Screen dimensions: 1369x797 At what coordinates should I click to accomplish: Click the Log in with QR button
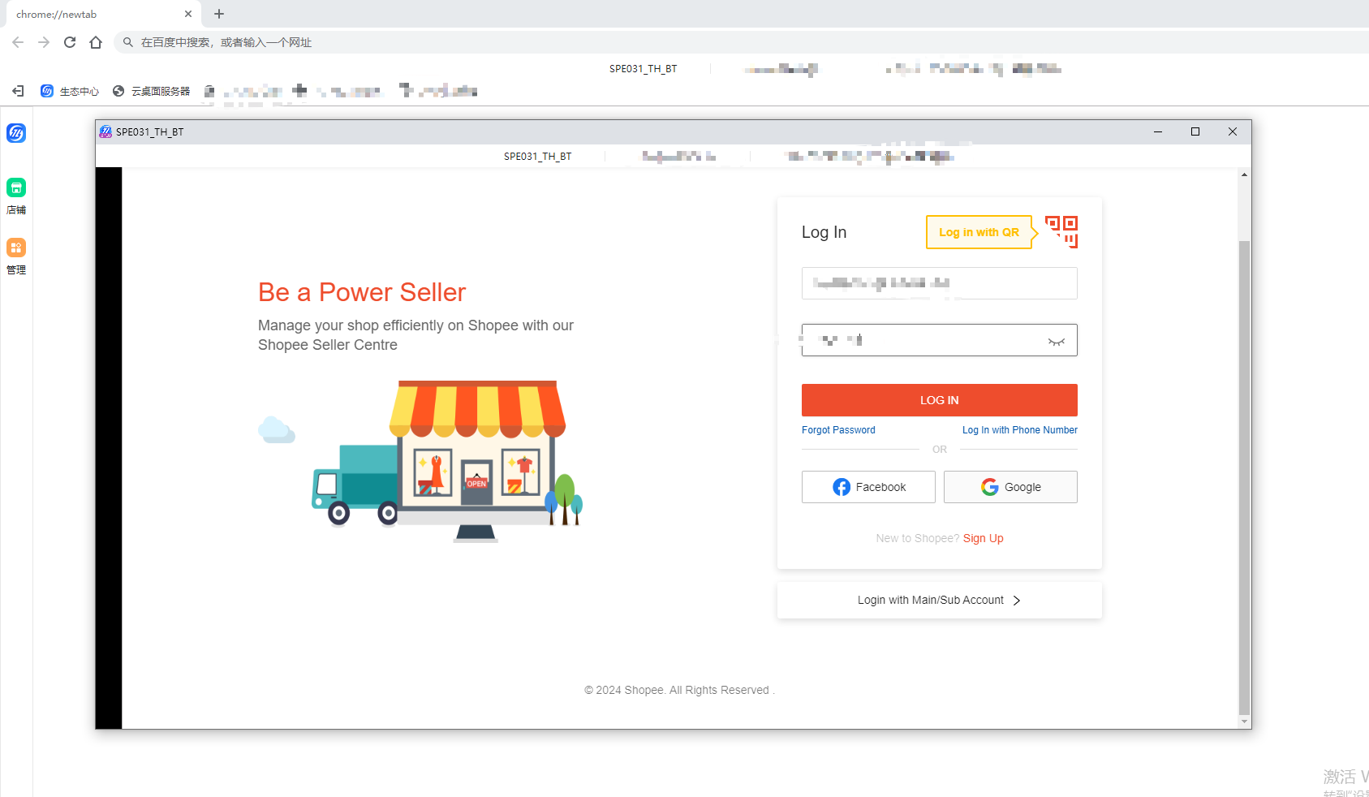pyautogui.click(x=979, y=232)
